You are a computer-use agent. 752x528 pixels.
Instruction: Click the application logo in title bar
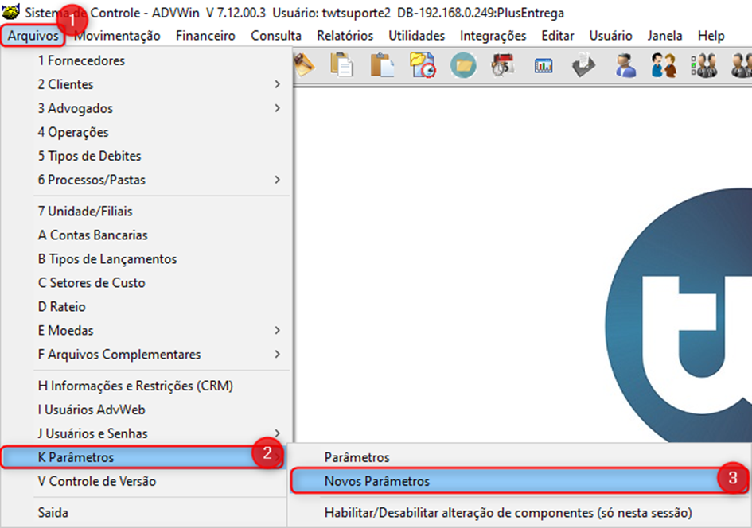(x=10, y=11)
